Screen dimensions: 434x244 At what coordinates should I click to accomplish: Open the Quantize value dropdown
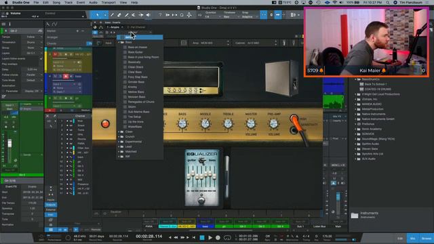(x=212, y=17)
